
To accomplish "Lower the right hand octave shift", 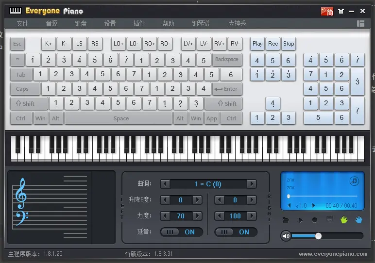I will pyautogui.click(x=219, y=200).
